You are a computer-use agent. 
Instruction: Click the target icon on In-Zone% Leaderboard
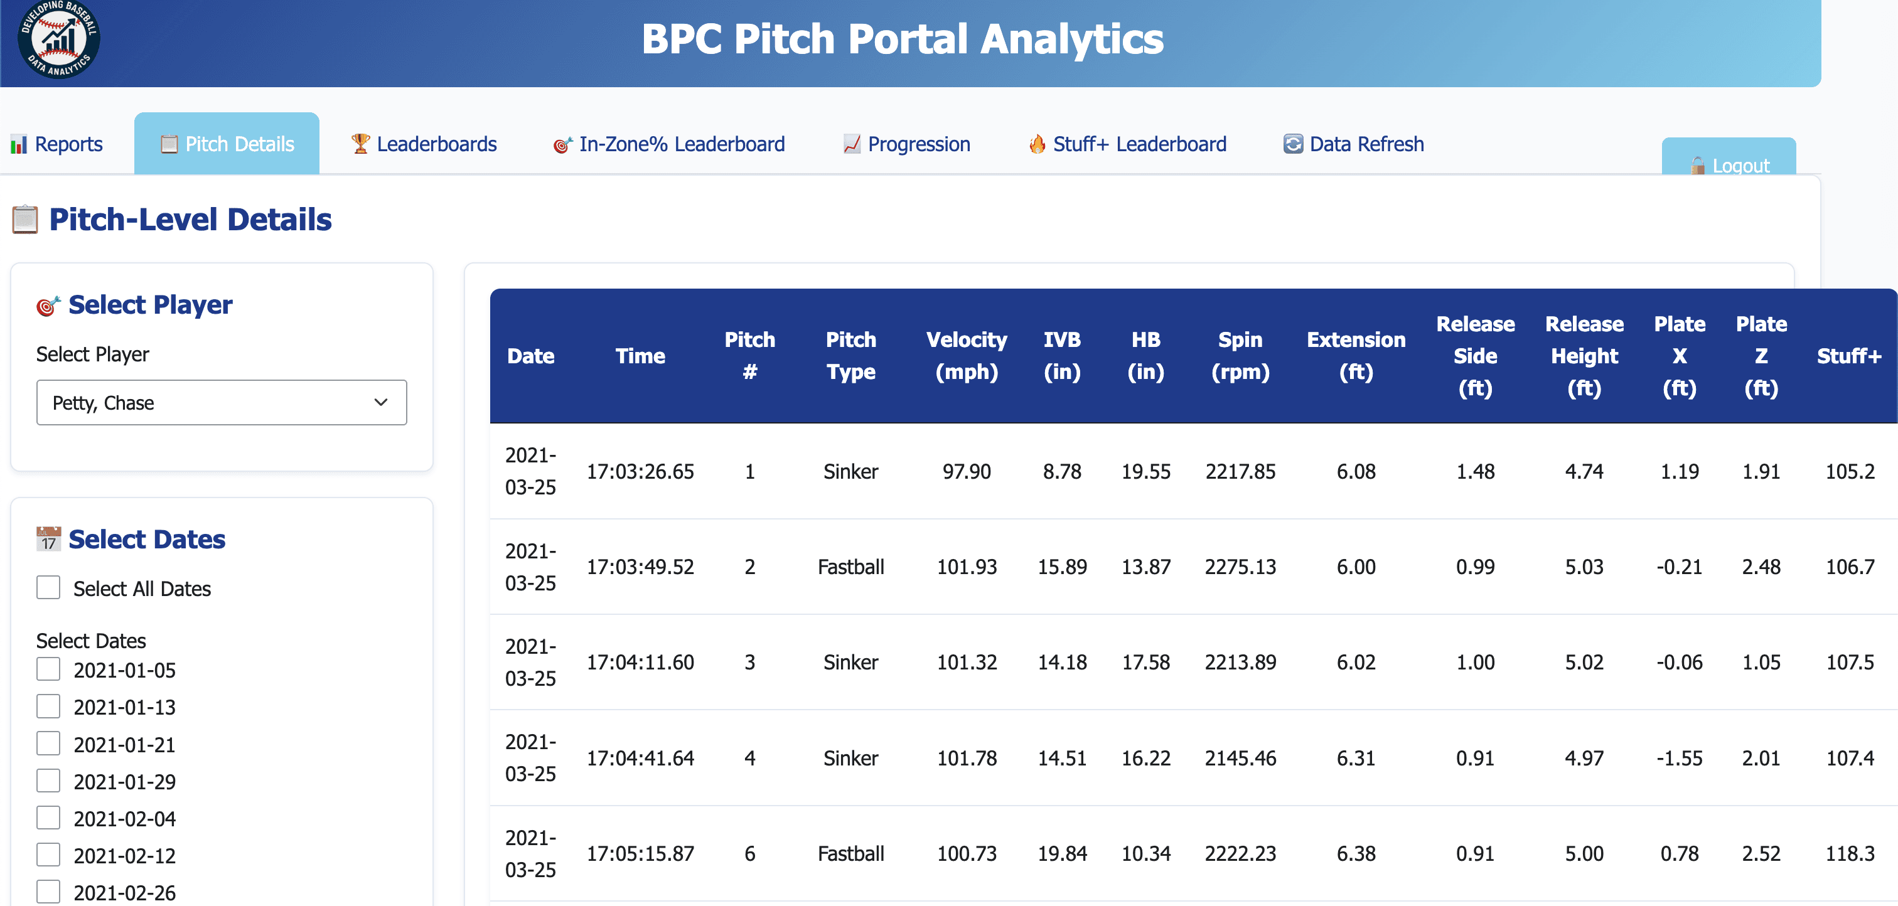coord(562,144)
